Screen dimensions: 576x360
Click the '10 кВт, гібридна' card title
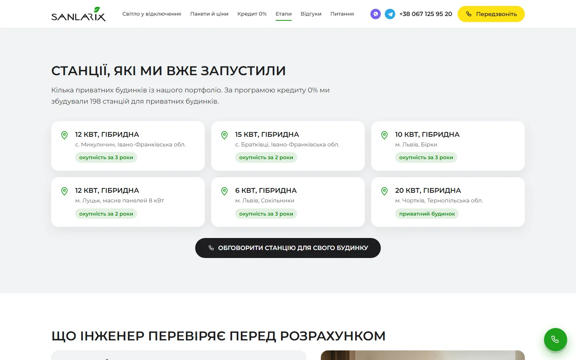tap(427, 134)
